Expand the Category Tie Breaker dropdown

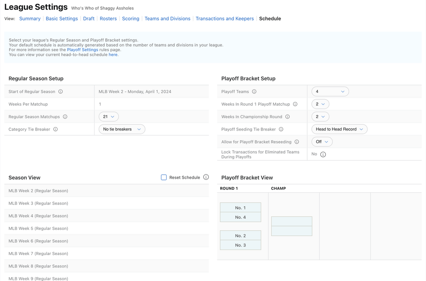(122, 129)
